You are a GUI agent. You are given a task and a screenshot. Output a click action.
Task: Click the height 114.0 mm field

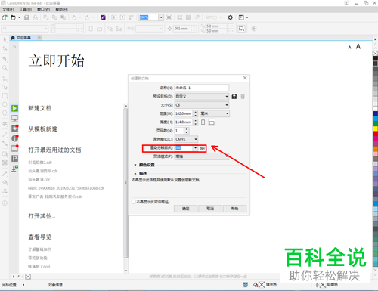coord(184,122)
